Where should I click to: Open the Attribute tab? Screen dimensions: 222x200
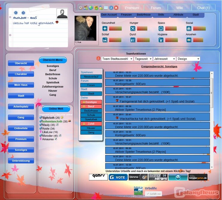[178, 15]
